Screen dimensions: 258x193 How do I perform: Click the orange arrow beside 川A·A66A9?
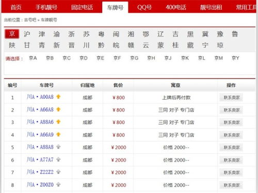[x=58, y=135]
